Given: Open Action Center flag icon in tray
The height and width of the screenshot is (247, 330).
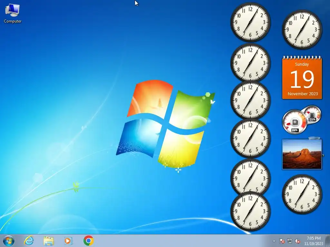Looking at the screenshot, I should point(282,241).
